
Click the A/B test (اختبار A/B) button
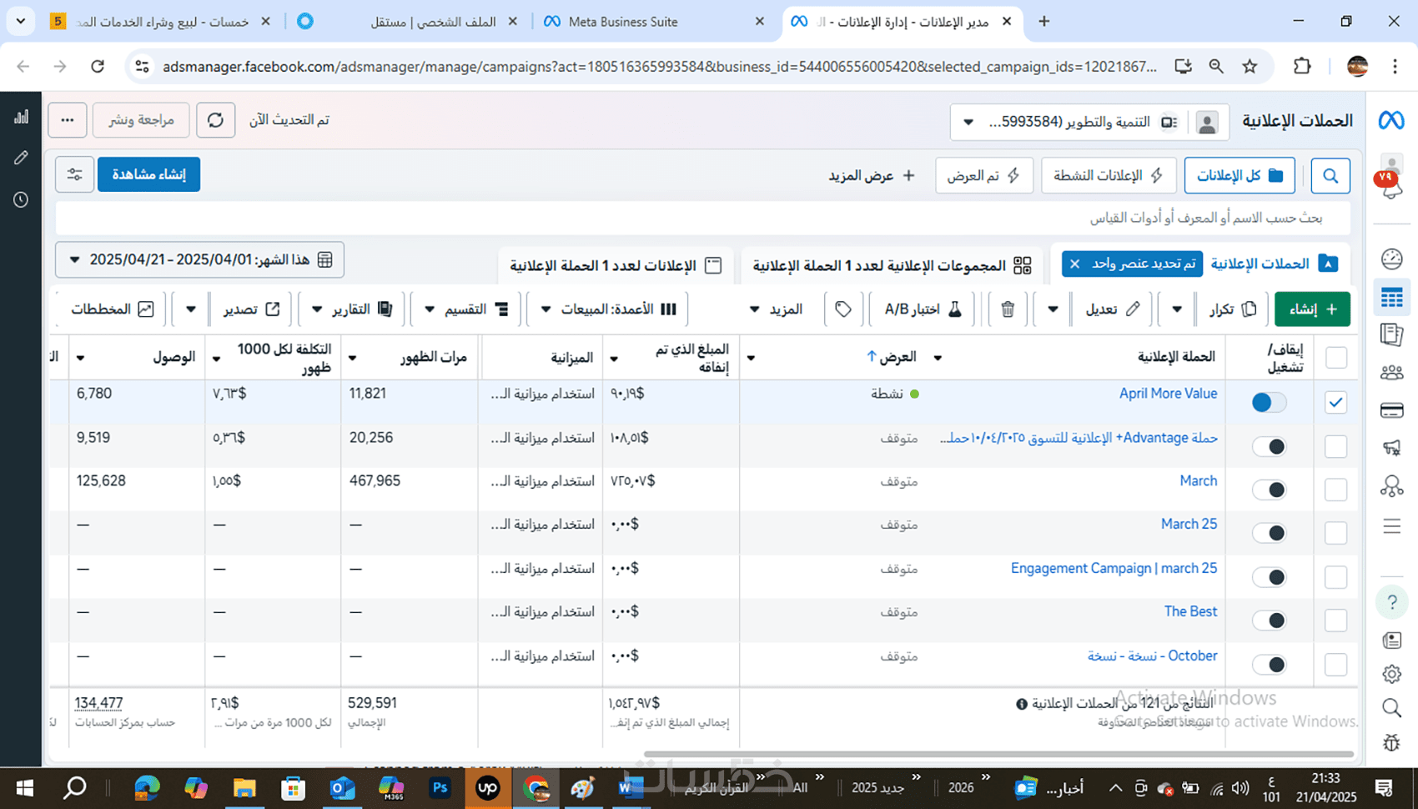coord(923,309)
